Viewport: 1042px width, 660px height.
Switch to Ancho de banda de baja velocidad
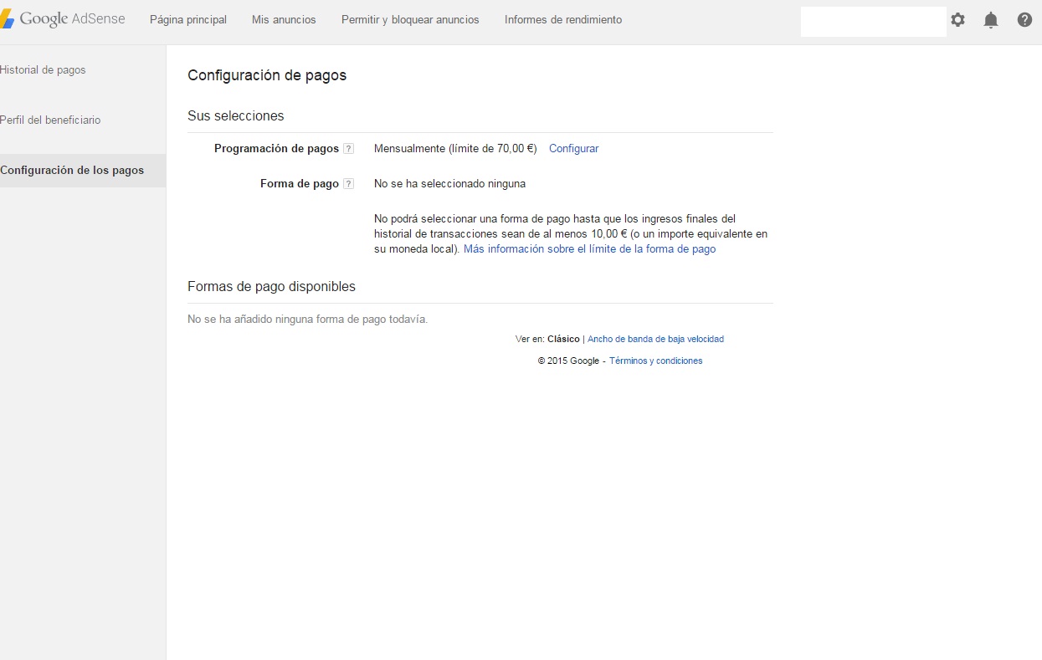655,340
